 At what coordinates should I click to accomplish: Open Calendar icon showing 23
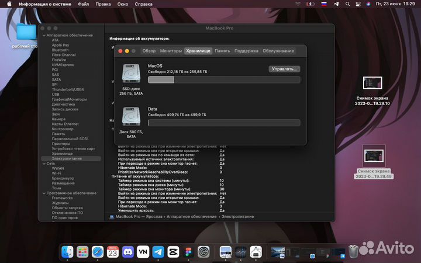[113, 252]
